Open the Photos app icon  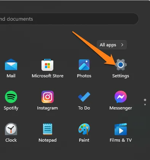pyautogui.click(x=84, y=65)
